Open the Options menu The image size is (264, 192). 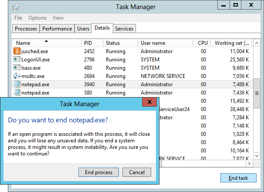pyautogui.click(x=37, y=18)
